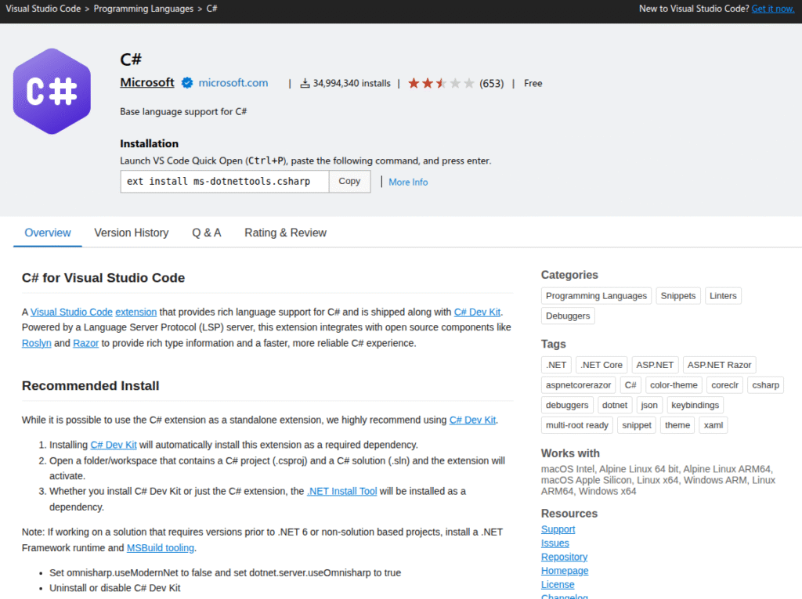Viewport: 802px width, 599px height.
Task: Click the 'Recommended Install' heading
Action: (91, 386)
